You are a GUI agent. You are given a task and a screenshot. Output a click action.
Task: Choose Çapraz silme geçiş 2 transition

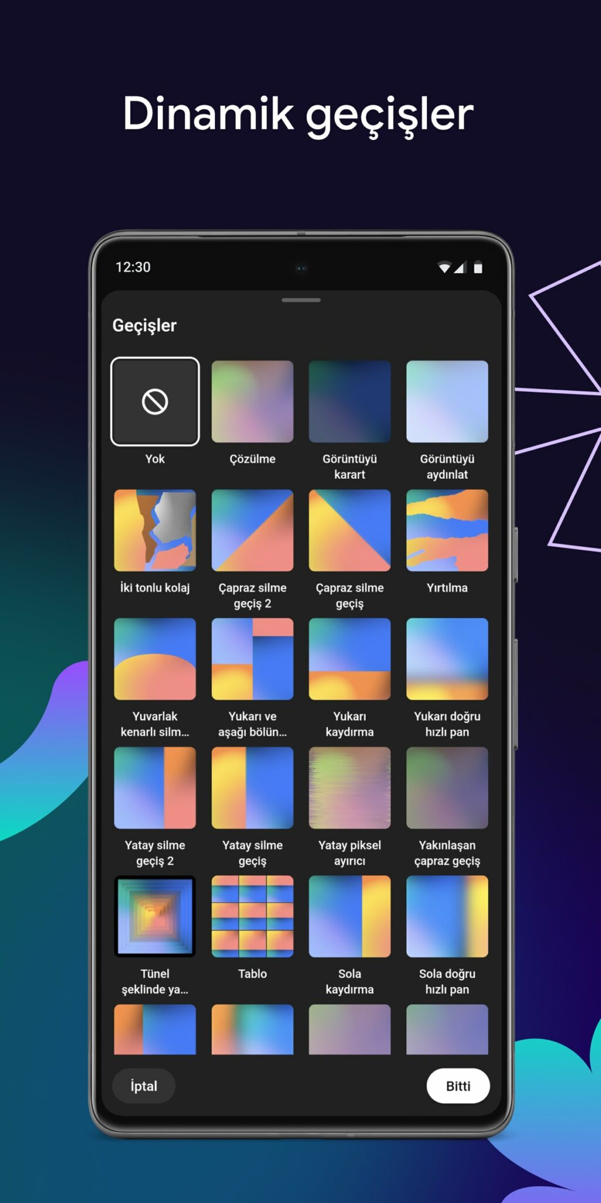coord(252,530)
